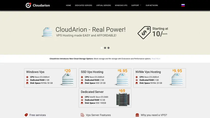Click disk icon in SSD Vps card
This screenshot has width=210, height=118.
point(82,83)
